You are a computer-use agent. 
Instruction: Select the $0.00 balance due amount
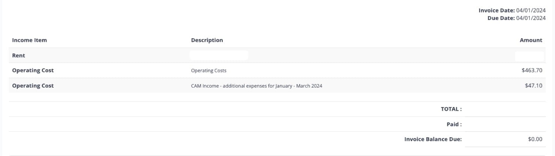point(535,139)
